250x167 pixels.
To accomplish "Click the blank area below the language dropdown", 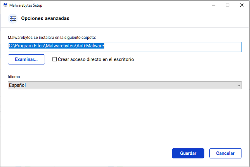I will point(124,117).
